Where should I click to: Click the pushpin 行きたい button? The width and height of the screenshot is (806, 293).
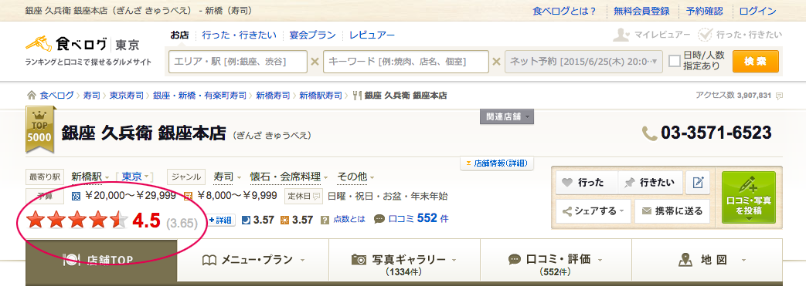point(650,183)
